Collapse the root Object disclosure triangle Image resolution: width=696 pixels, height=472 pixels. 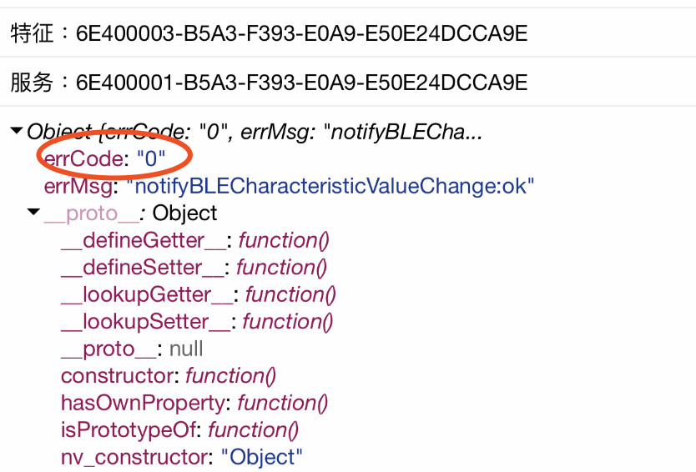click(x=17, y=131)
